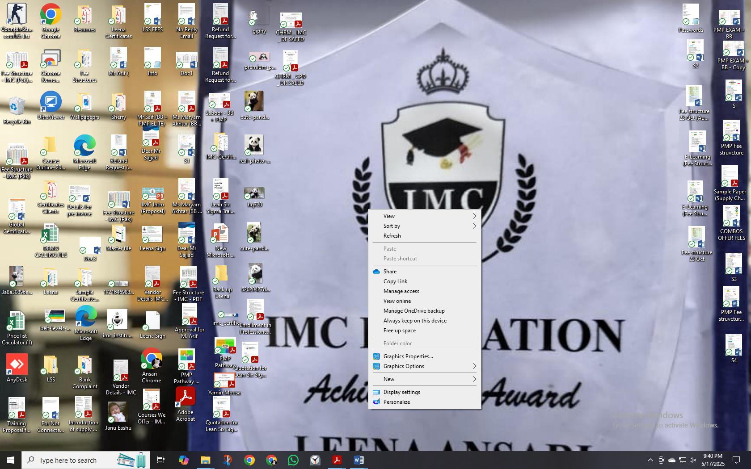Open the volume control in system tray
Viewport: 751px width, 469px height.
point(693,460)
